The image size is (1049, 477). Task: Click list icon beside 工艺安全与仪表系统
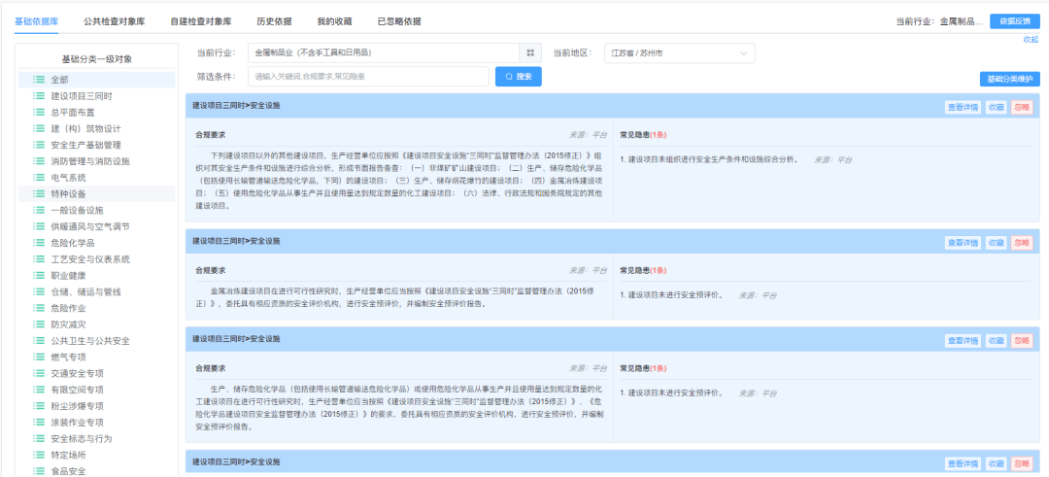click(x=39, y=259)
